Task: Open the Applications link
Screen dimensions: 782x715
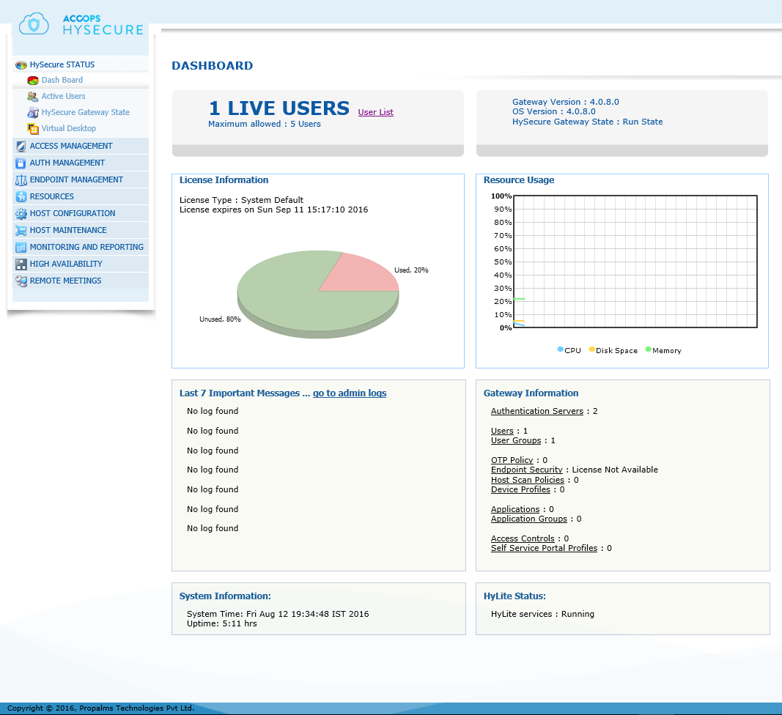Action: tap(515, 510)
